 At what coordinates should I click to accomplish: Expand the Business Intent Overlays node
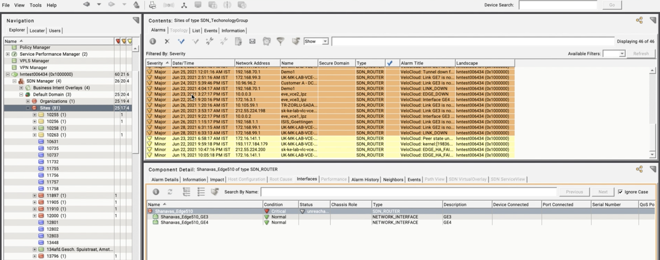[21, 88]
